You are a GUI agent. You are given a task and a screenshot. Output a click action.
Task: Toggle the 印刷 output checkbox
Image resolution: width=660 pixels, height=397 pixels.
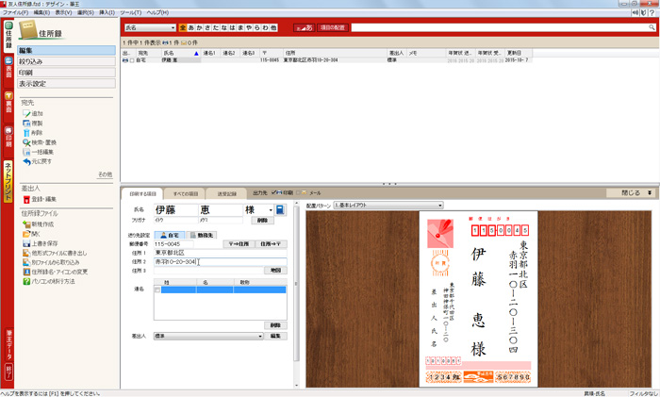coord(274,192)
